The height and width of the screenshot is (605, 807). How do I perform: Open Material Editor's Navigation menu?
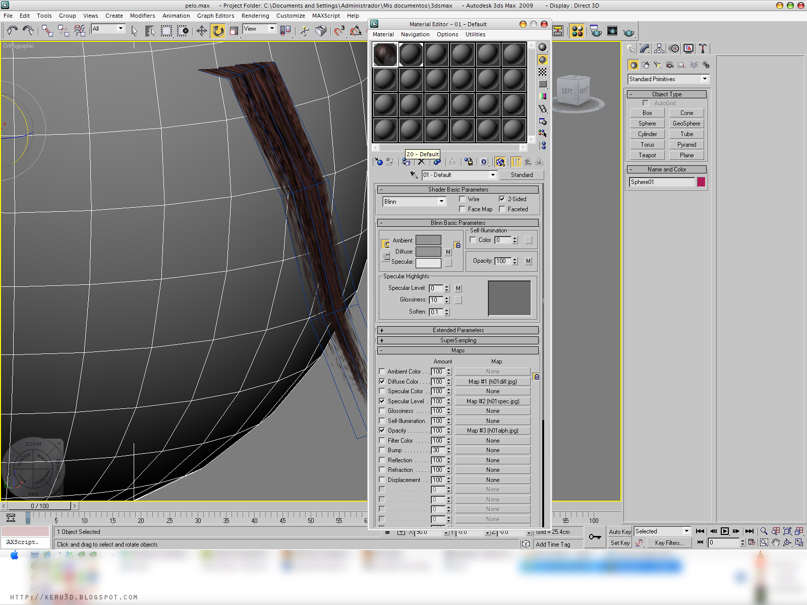click(x=415, y=34)
